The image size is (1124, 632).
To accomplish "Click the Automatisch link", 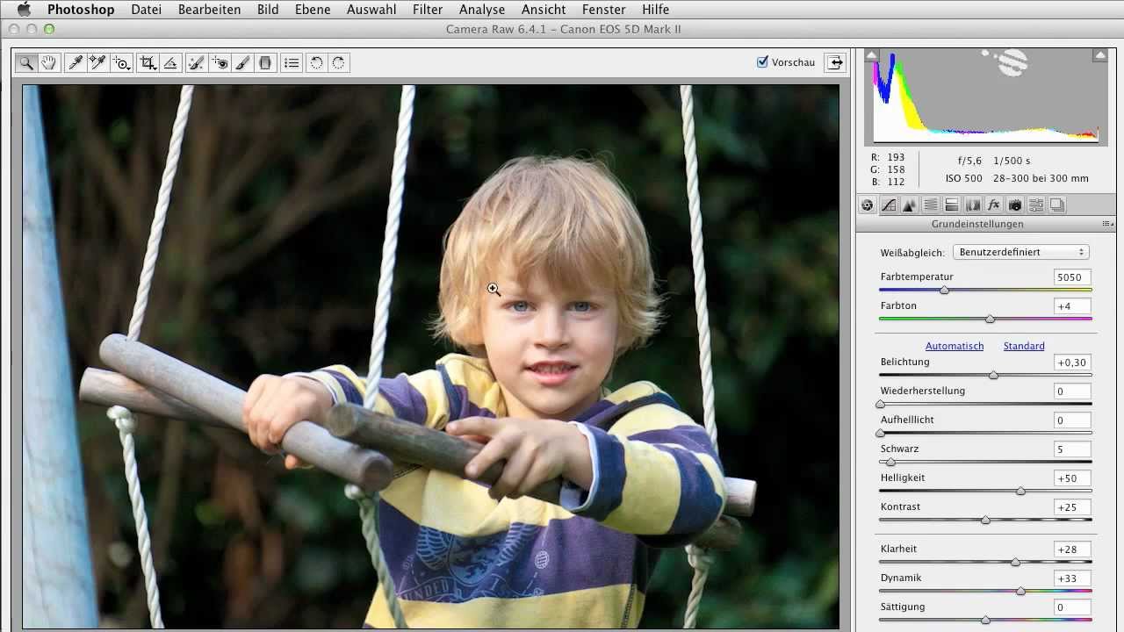I will coord(955,346).
